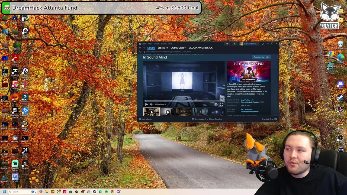Switch to the COMMUNITY tab
This screenshot has height=195, width=347.
(178, 48)
